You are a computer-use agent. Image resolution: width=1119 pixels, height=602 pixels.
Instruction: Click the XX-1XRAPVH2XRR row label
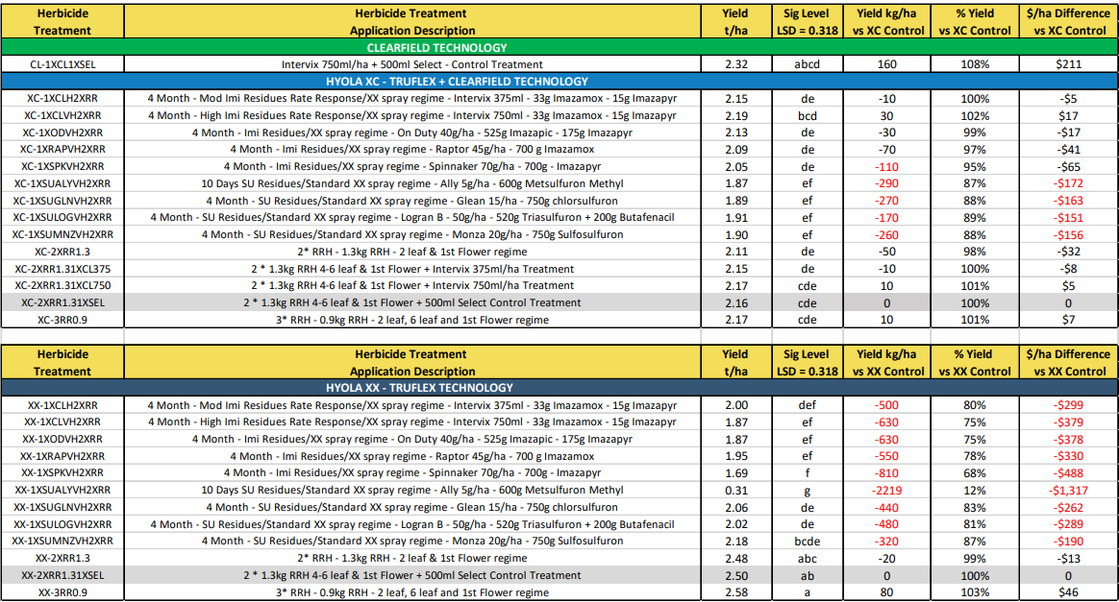point(62,456)
